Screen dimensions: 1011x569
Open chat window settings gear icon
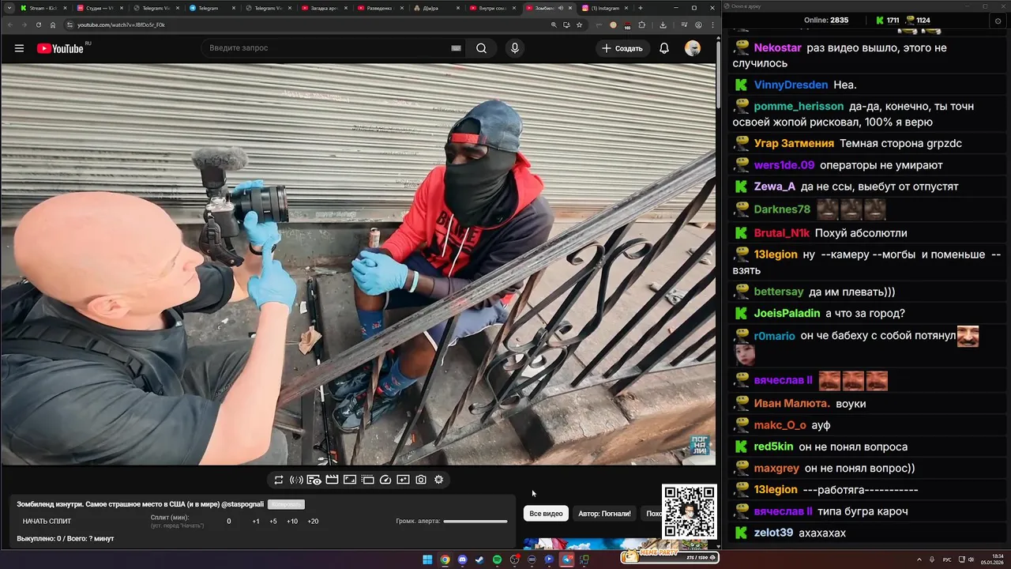tap(998, 21)
